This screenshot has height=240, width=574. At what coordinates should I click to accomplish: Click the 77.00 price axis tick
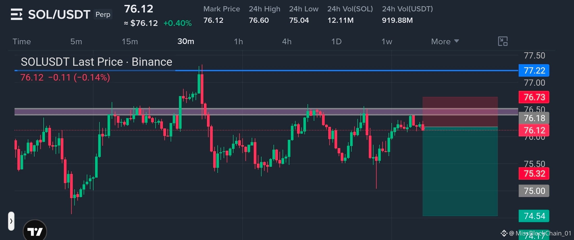535,83
